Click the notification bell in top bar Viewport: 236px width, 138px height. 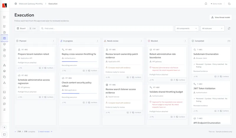tap(206, 4)
